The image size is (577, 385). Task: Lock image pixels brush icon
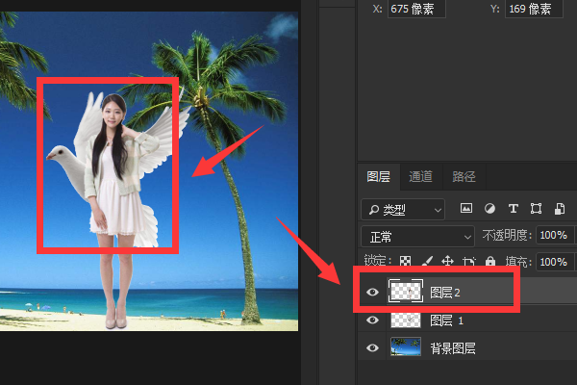pos(427,261)
